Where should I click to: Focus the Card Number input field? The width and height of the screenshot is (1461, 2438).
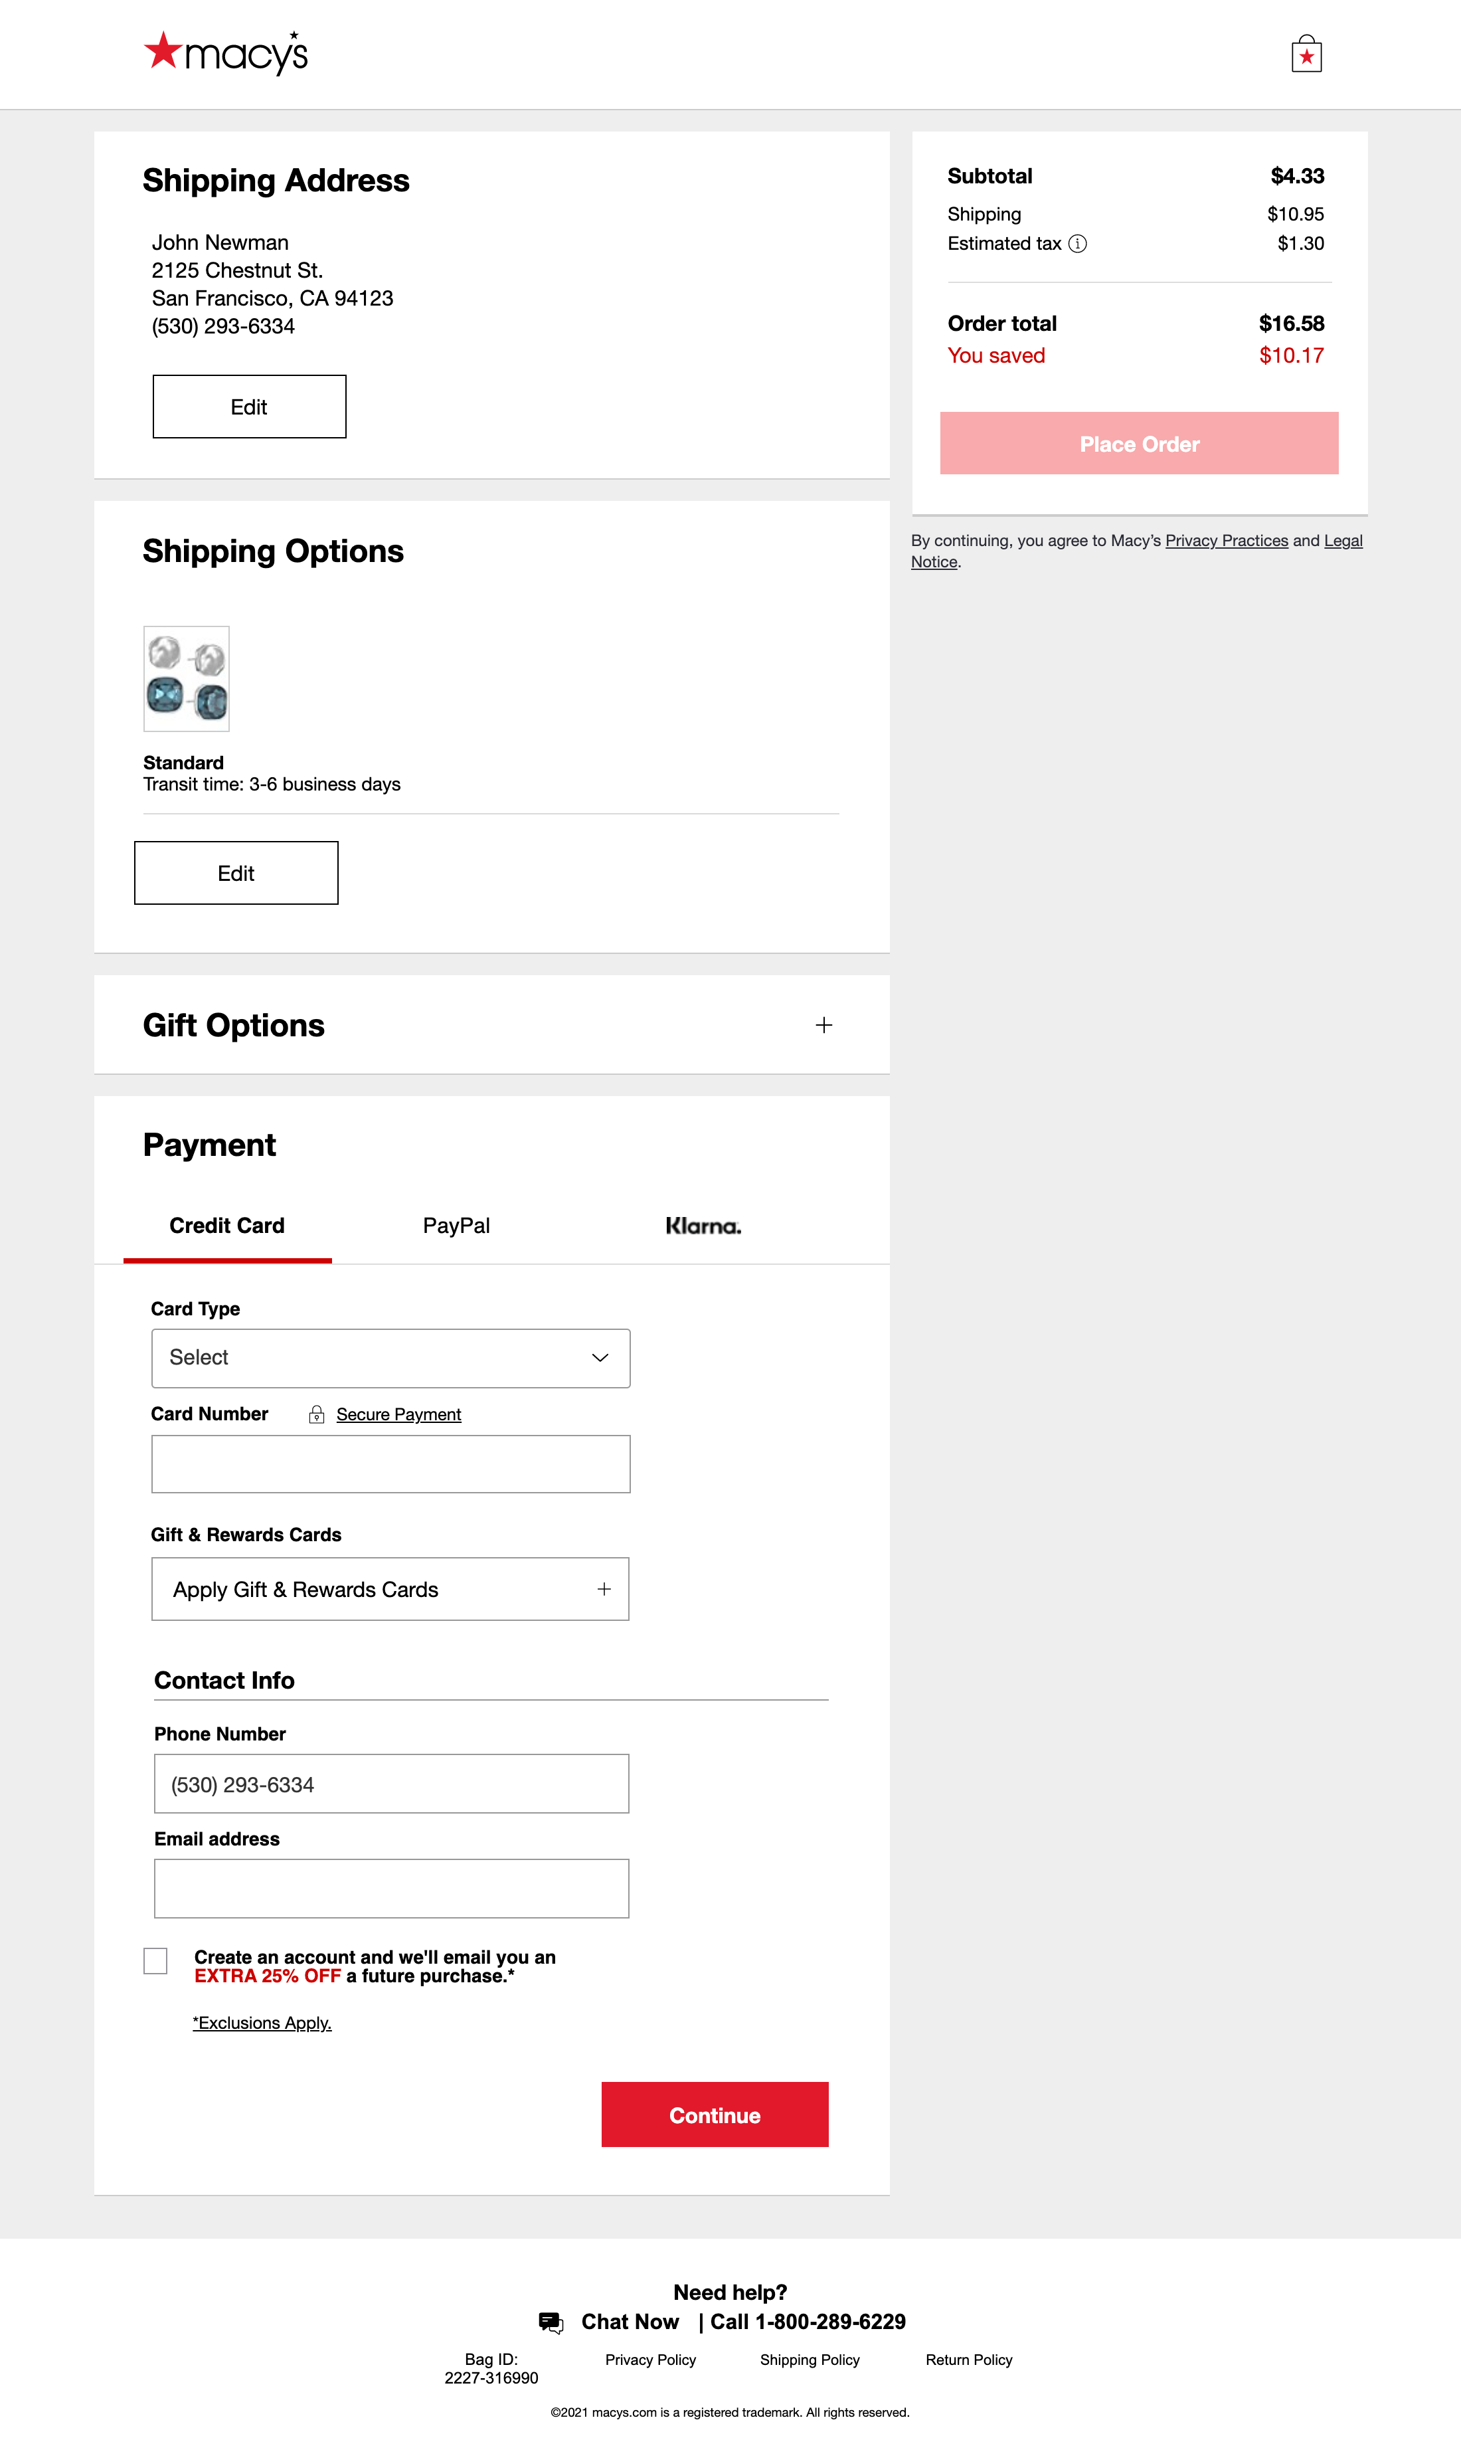coord(390,1463)
